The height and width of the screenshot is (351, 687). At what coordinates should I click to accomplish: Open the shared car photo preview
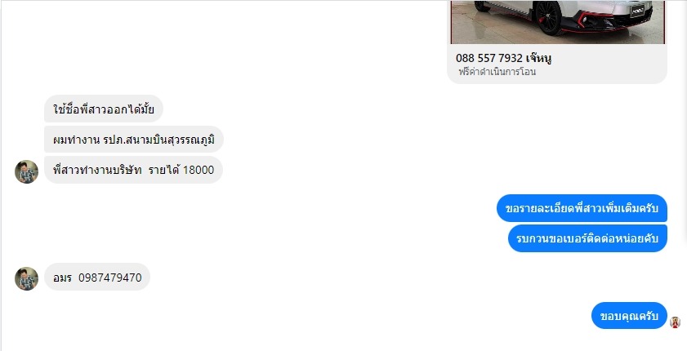coord(557,22)
